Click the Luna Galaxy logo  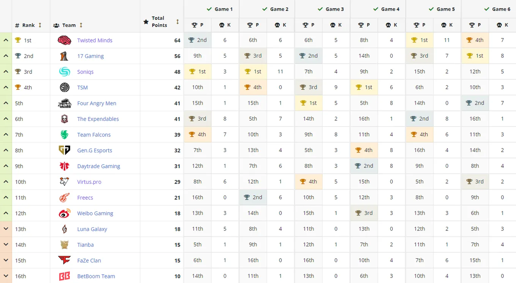click(x=64, y=229)
